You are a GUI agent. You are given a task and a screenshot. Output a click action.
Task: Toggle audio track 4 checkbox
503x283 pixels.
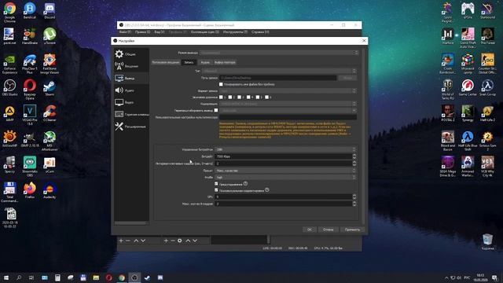(x=248, y=97)
